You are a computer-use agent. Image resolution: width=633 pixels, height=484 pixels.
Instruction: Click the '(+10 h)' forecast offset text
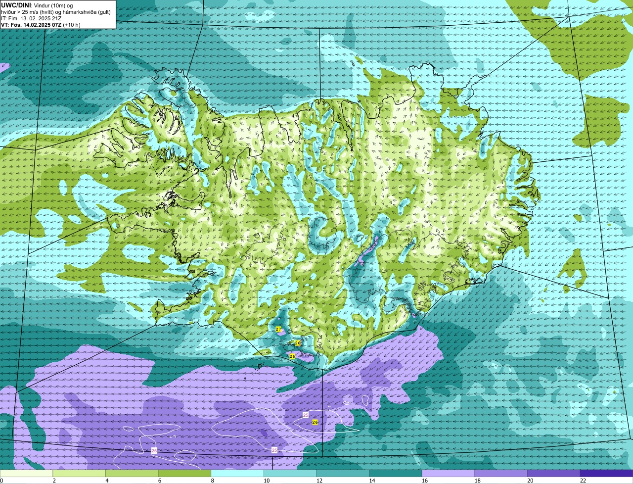pyautogui.click(x=72, y=25)
